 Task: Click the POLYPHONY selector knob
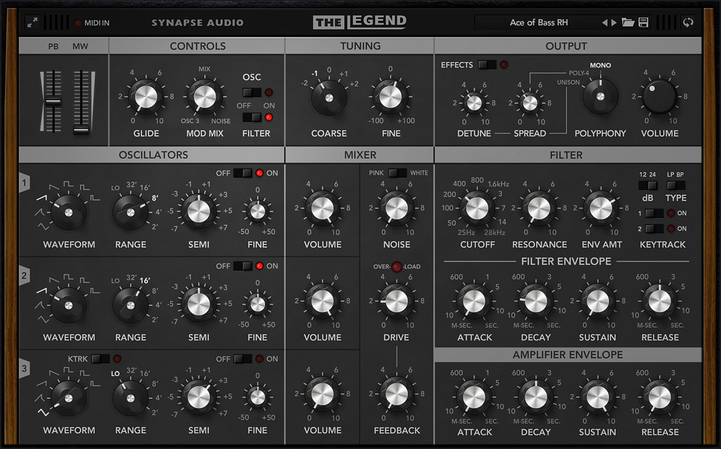599,96
